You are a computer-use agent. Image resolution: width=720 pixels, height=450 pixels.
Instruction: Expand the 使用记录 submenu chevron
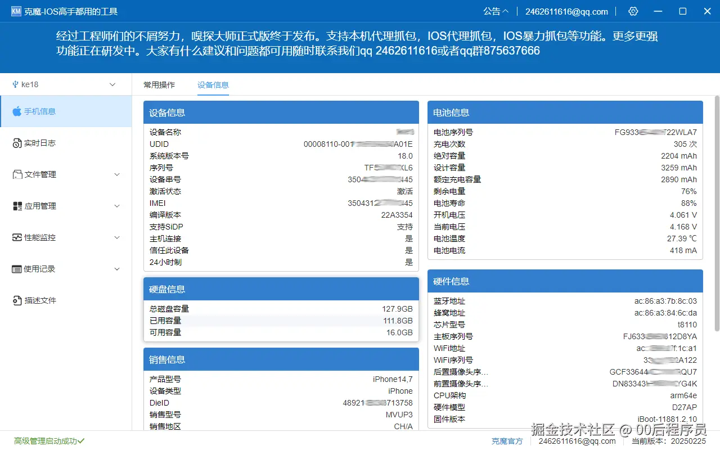(x=117, y=269)
